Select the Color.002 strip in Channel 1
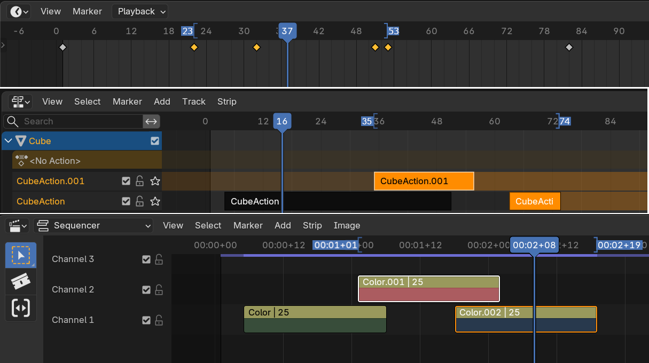The width and height of the screenshot is (649, 363). tap(526, 319)
